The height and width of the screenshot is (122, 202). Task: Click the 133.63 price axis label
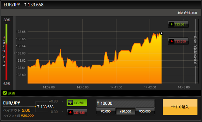[x=21, y=53]
